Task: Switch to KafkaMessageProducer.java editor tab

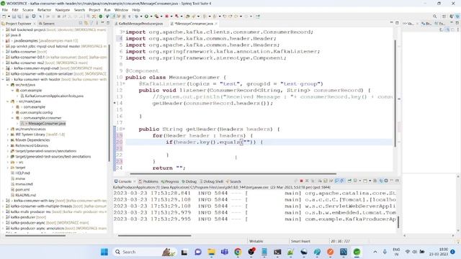Action: point(139,24)
